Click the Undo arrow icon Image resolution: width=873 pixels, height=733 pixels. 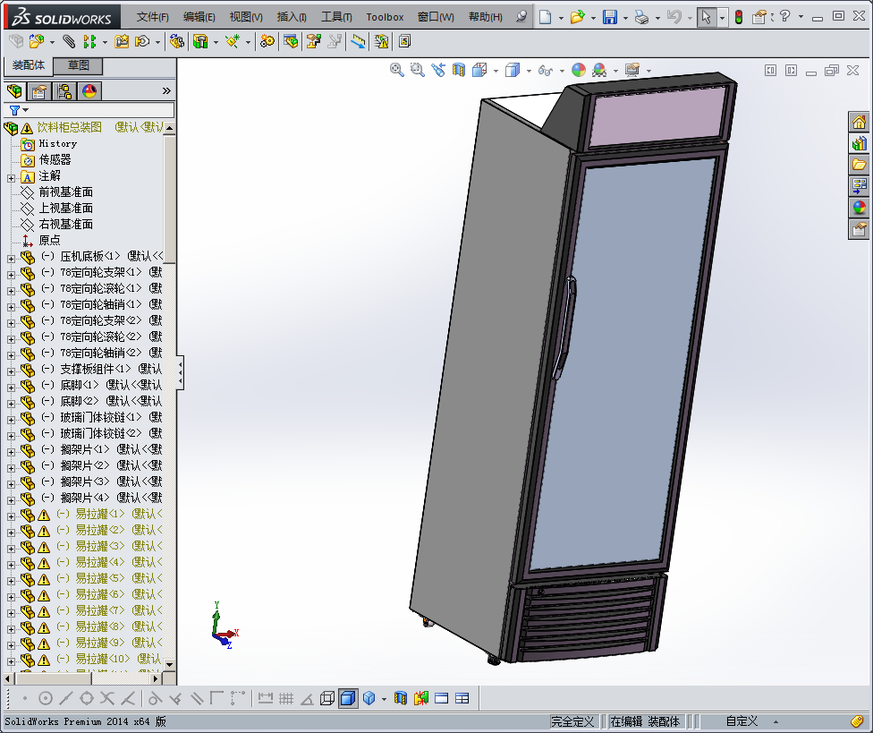(x=674, y=17)
